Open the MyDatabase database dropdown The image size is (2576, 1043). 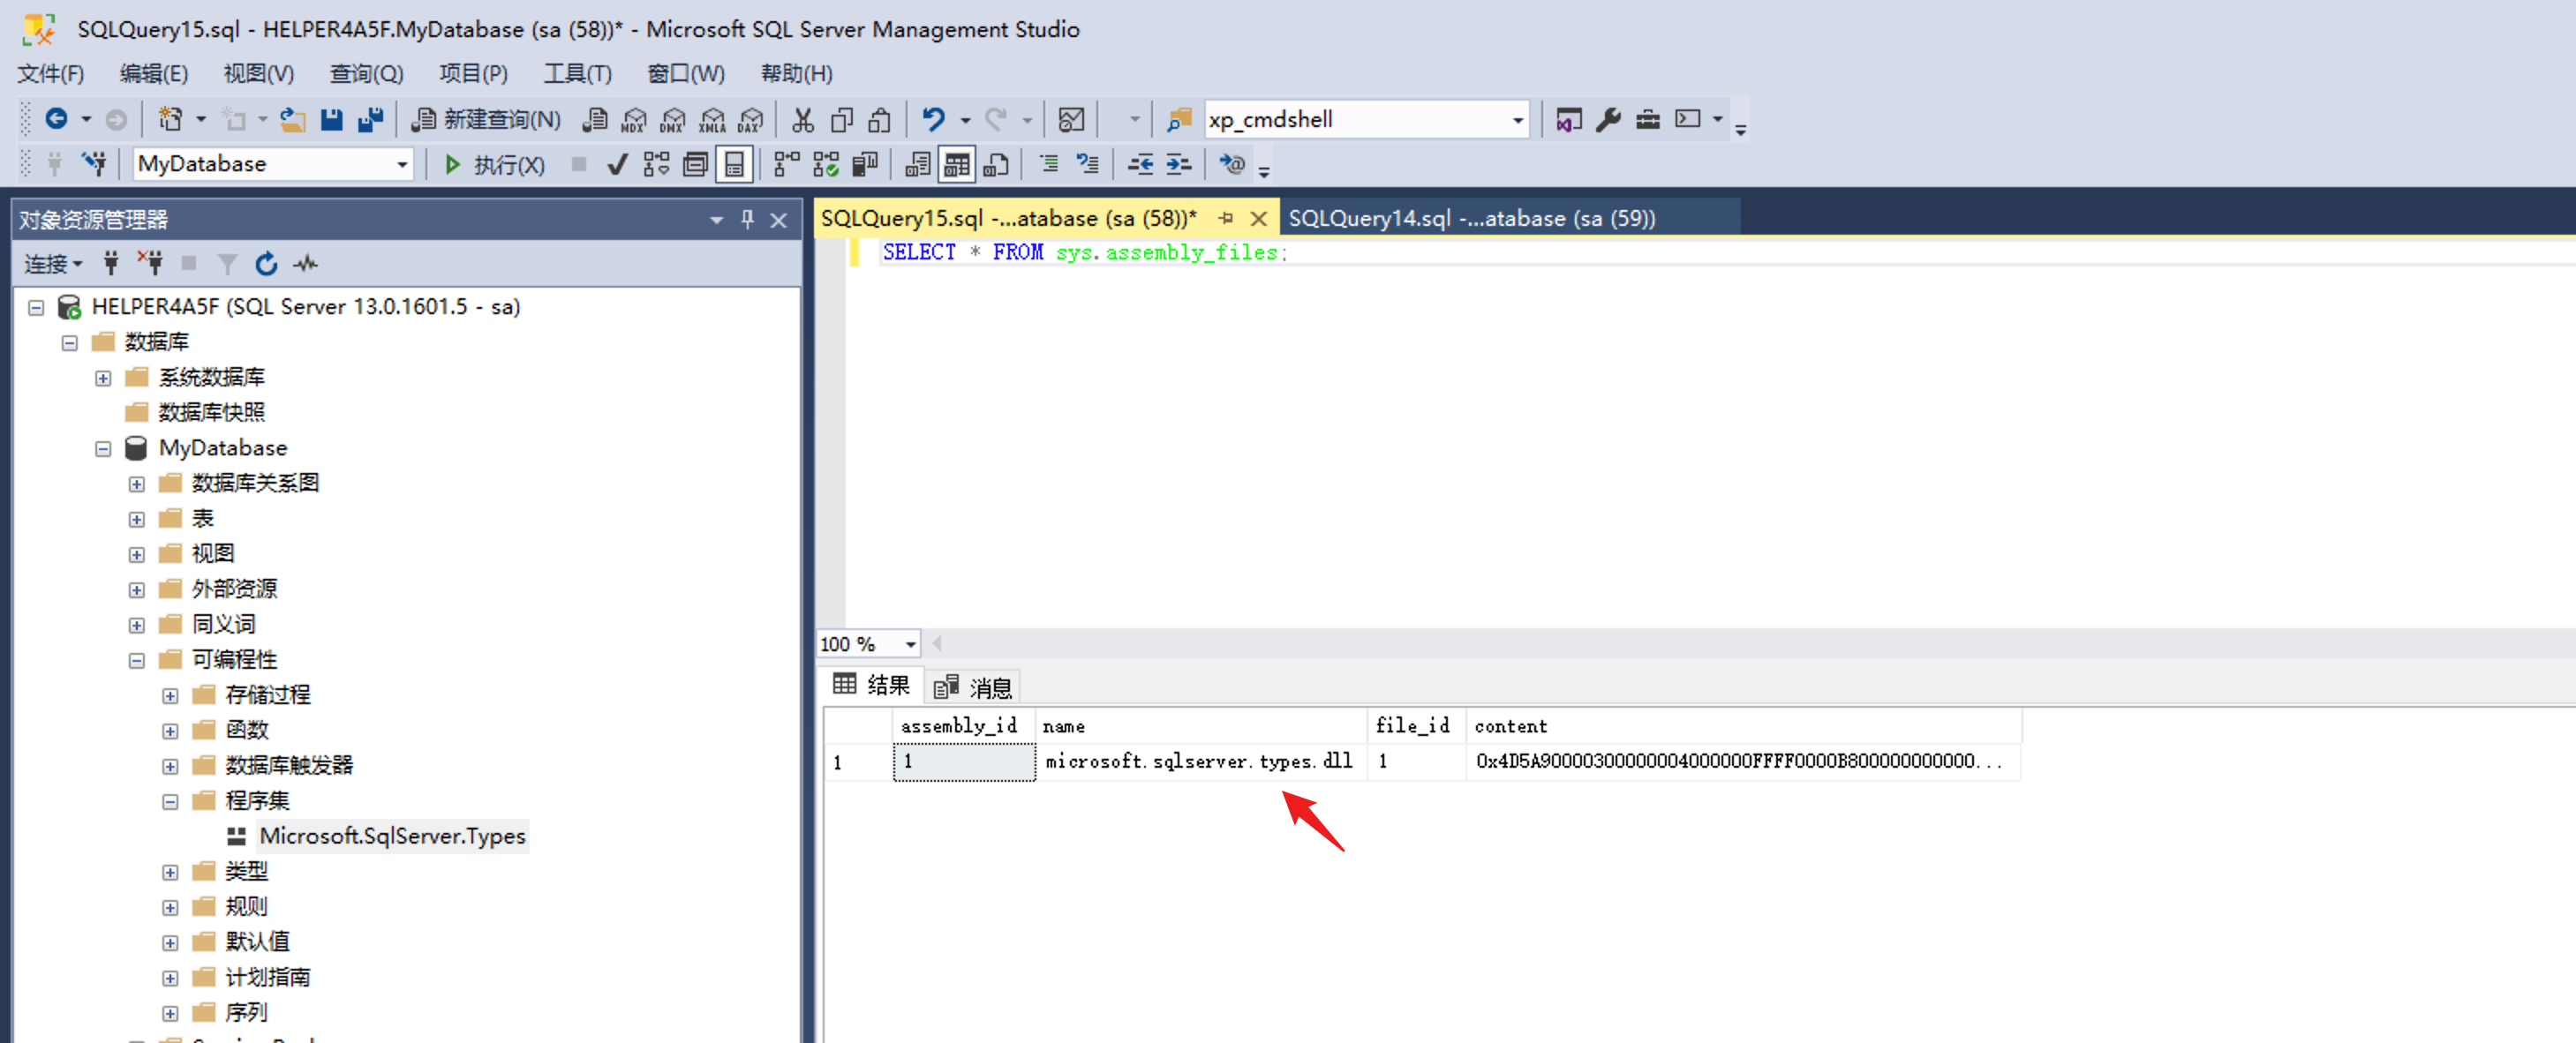coord(402,164)
